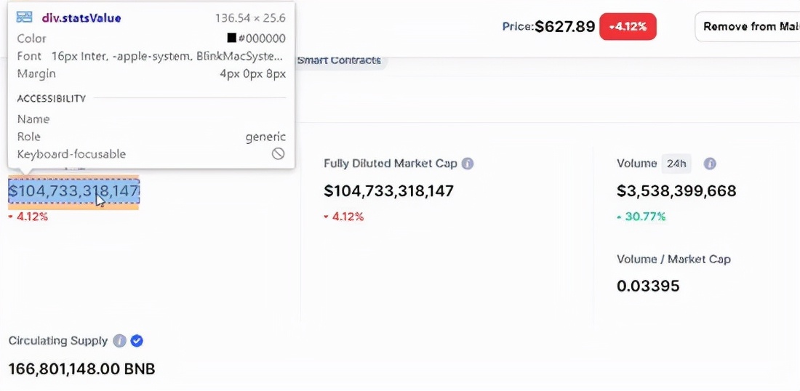Click red down arrow under Fully Diluted value
Viewport: 800px width, 391px height.
[x=326, y=217]
